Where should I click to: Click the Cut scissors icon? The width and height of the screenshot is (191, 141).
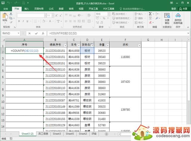pos(11,14)
